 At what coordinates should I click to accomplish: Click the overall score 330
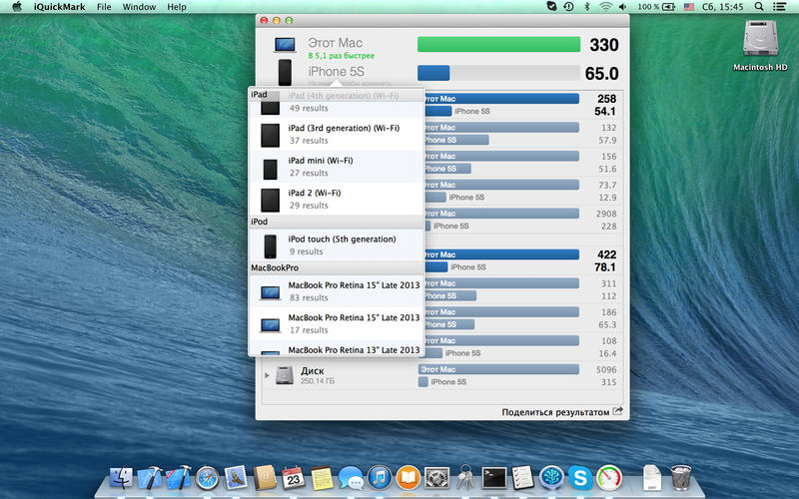pos(604,45)
